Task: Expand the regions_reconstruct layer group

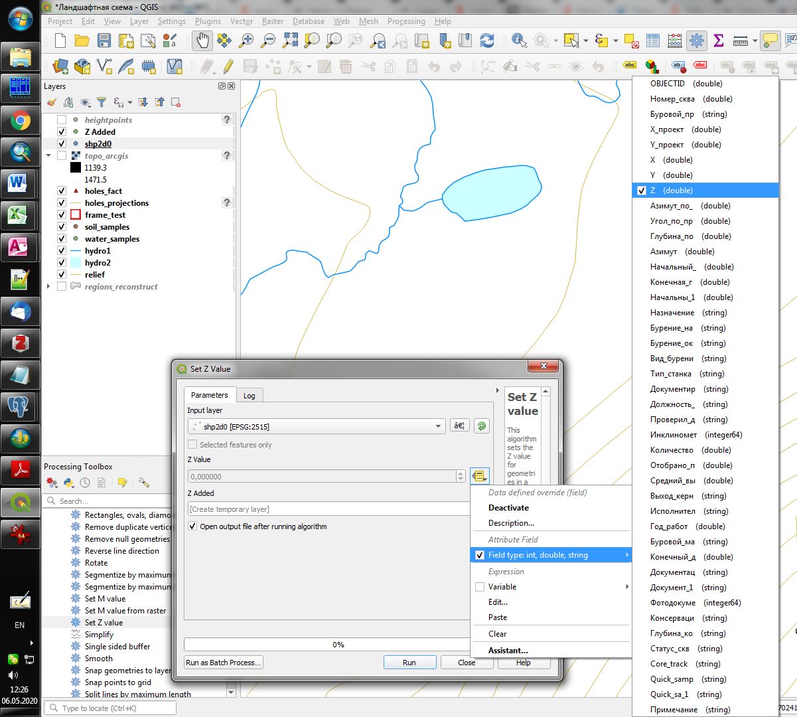Action: pos(48,287)
